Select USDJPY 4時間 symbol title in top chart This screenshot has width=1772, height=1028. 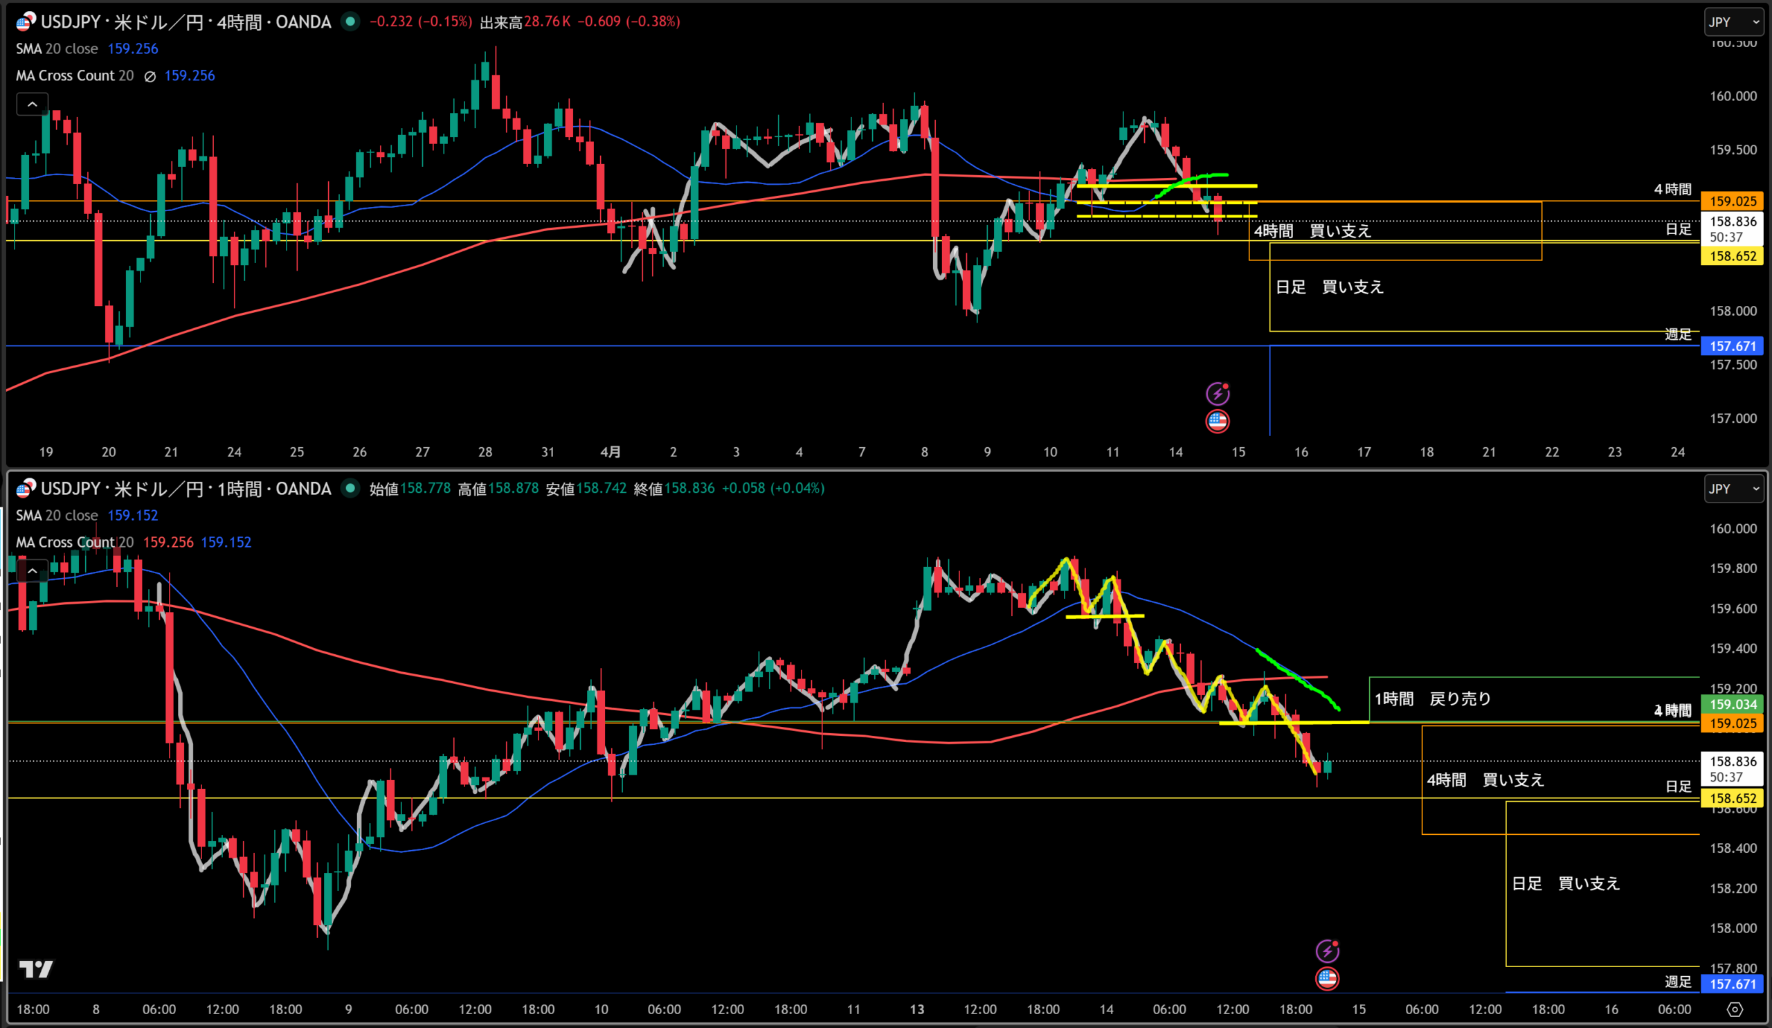[x=185, y=21]
